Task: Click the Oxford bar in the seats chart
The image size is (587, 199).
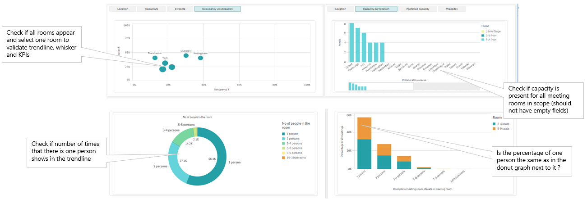Action: pos(351,42)
